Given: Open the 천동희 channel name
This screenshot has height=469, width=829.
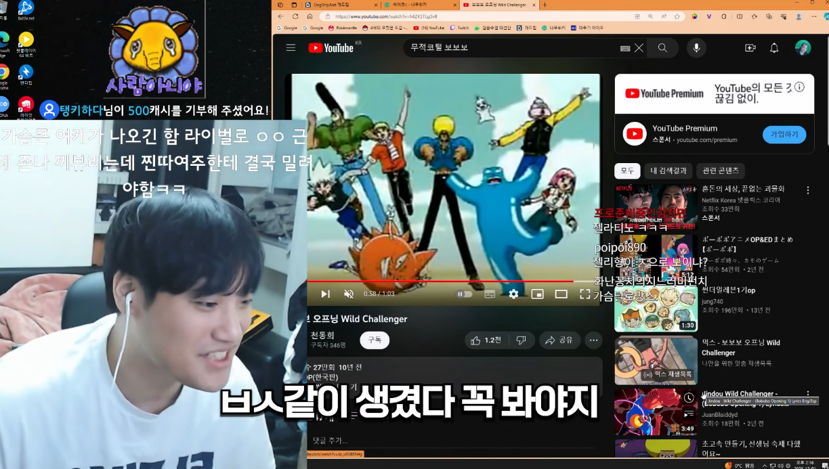Looking at the screenshot, I should pyautogui.click(x=322, y=335).
